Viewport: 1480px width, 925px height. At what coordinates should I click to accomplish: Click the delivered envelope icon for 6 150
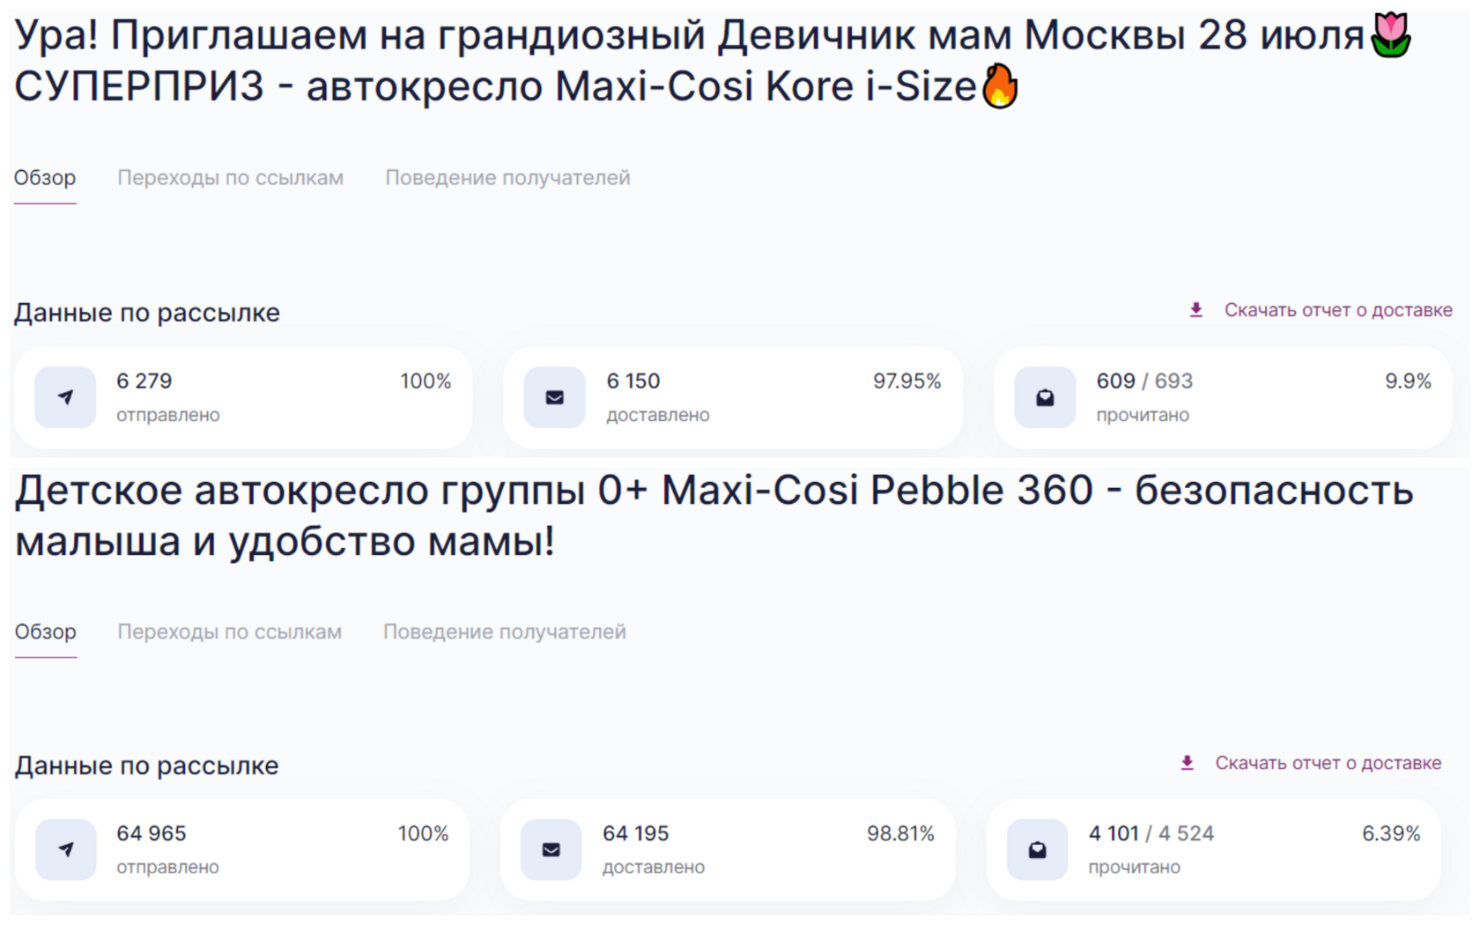pyautogui.click(x=554, y=397)
